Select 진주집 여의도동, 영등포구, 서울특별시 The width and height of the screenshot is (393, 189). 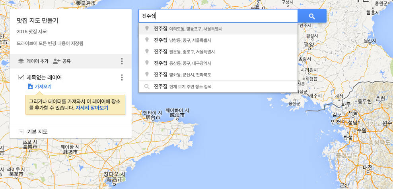tap(218, 29)
